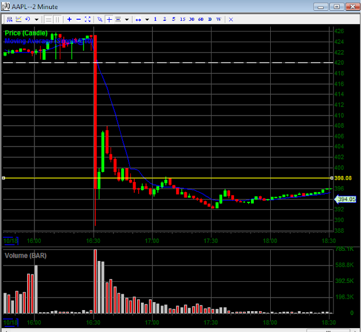
Task: Set chart interval to 30 minutes
Action: coord(192,19)
